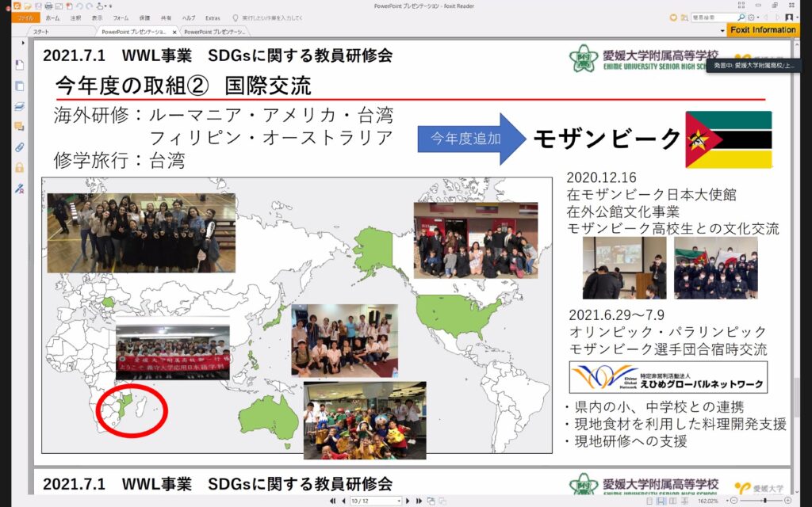
Task: Click the Foxit Information button
Action: pyautogui.click(x=763, y=30)
